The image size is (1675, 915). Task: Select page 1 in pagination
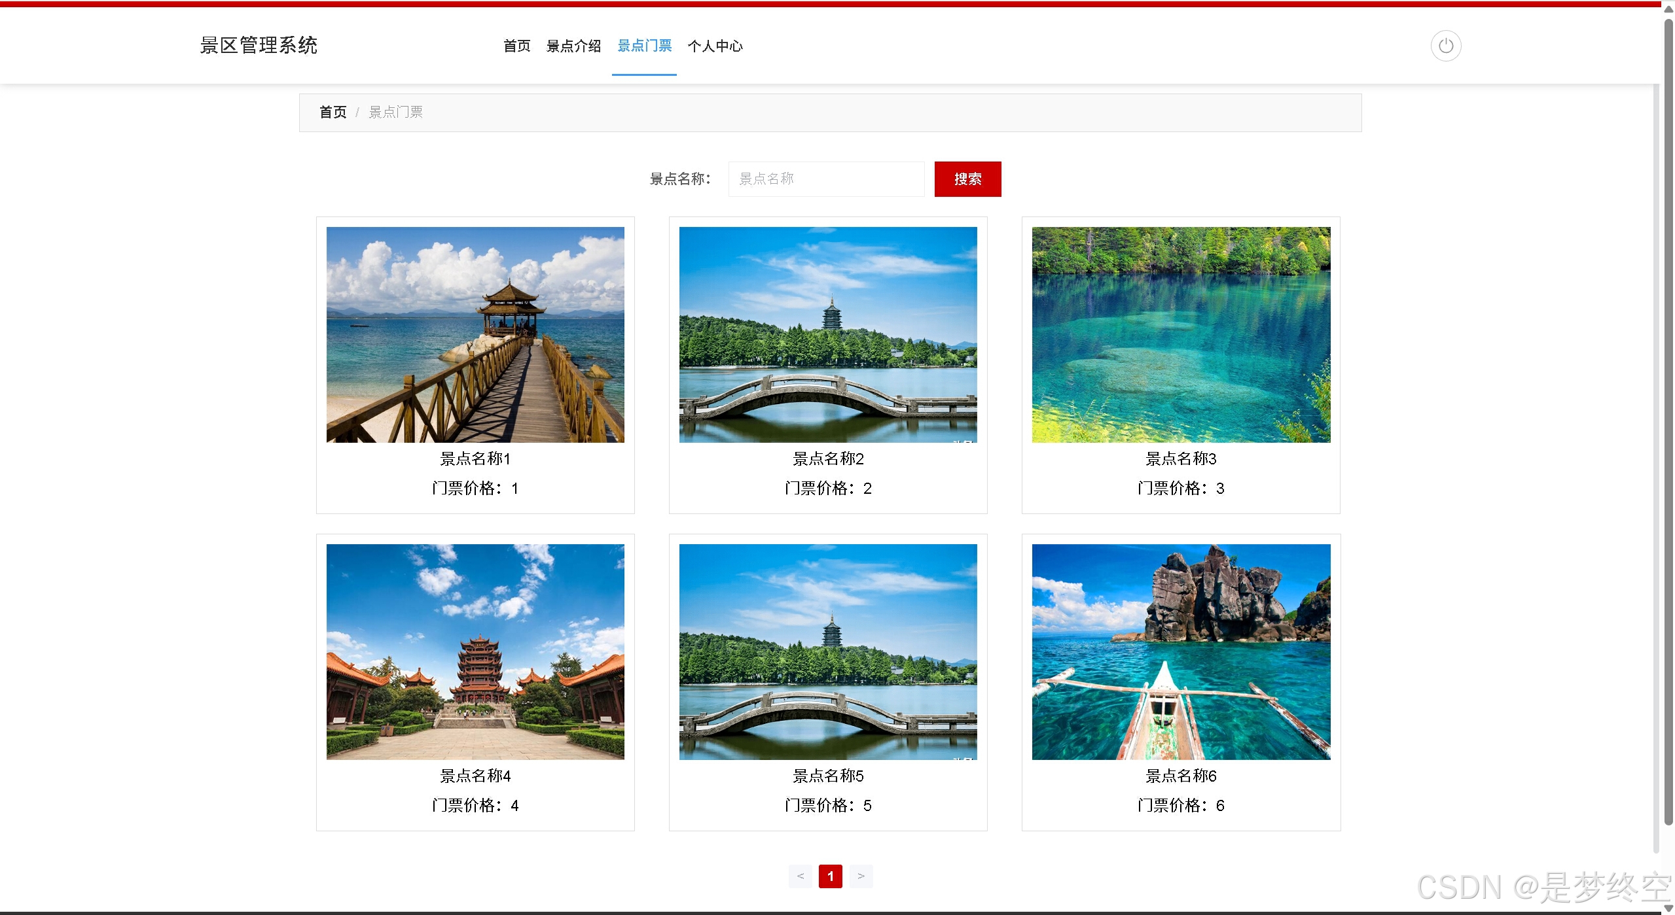830,876
